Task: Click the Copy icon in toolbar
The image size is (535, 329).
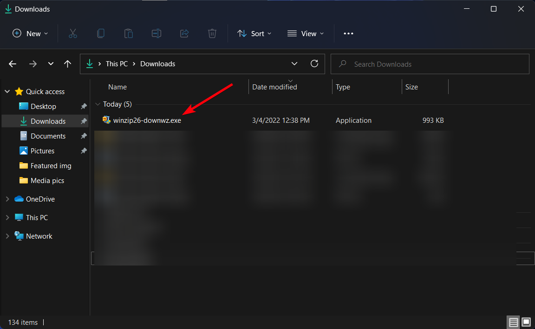Action: [x=101, y=33]
